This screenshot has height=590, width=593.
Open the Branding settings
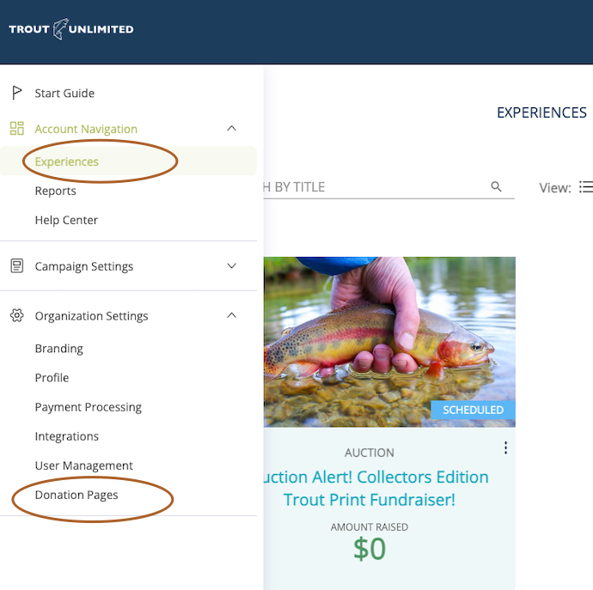tap(59, 349)
